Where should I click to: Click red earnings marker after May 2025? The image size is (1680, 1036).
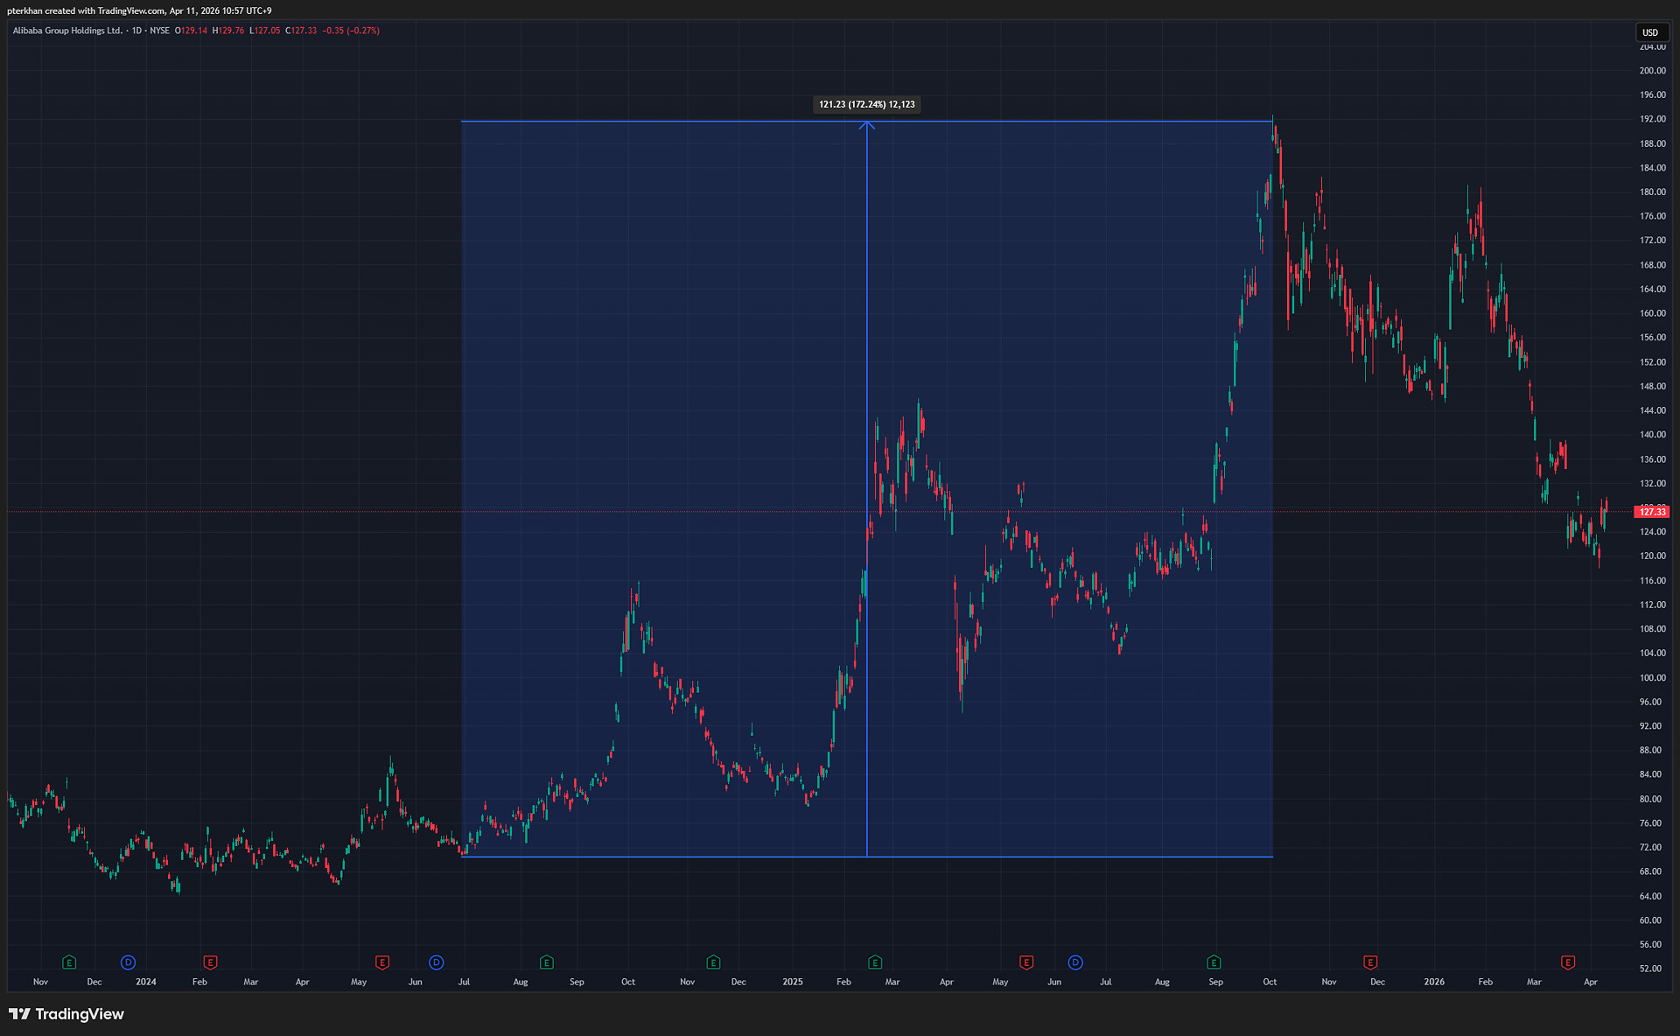pos(1026,962)
